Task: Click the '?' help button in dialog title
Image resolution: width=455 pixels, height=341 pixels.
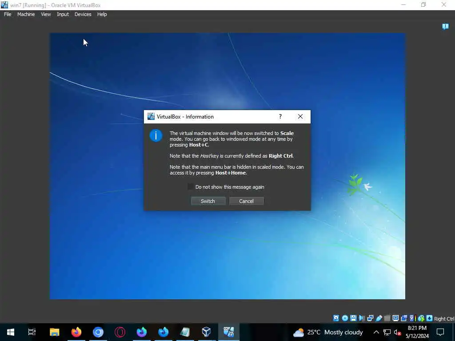Action: 280,117
